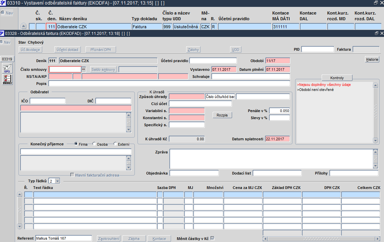The height and width of the screenshot is (242, 384).
Task: Open the Typ řádků dropdown
Action: [57, 181]
